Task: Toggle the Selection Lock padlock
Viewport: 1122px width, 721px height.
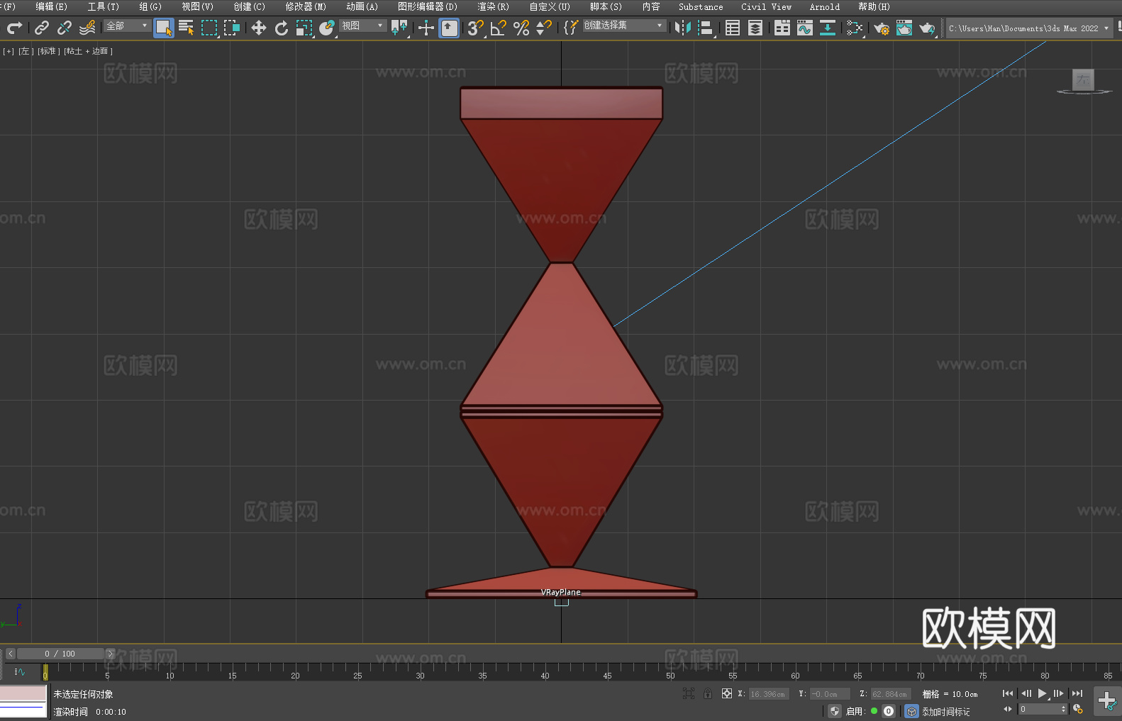Action: (708, 693)
